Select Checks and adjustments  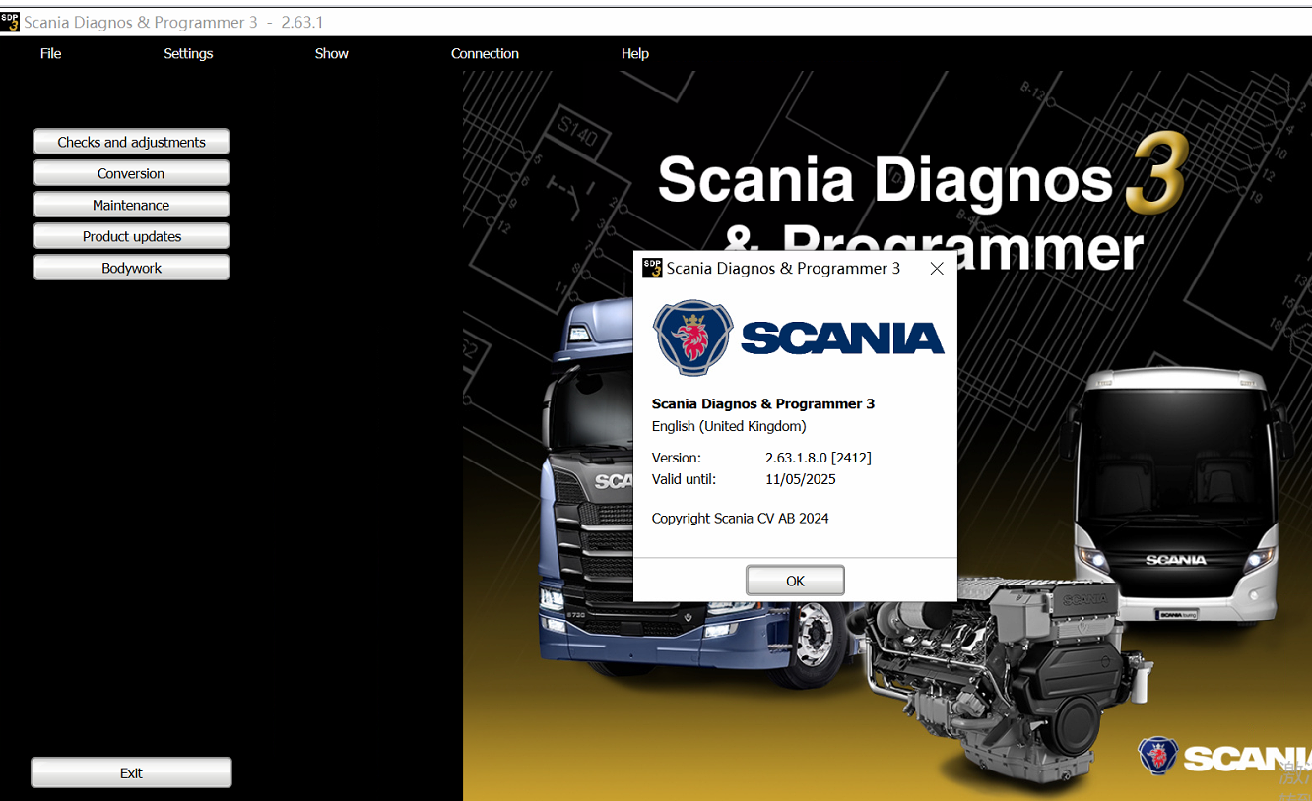coord(130,141)
